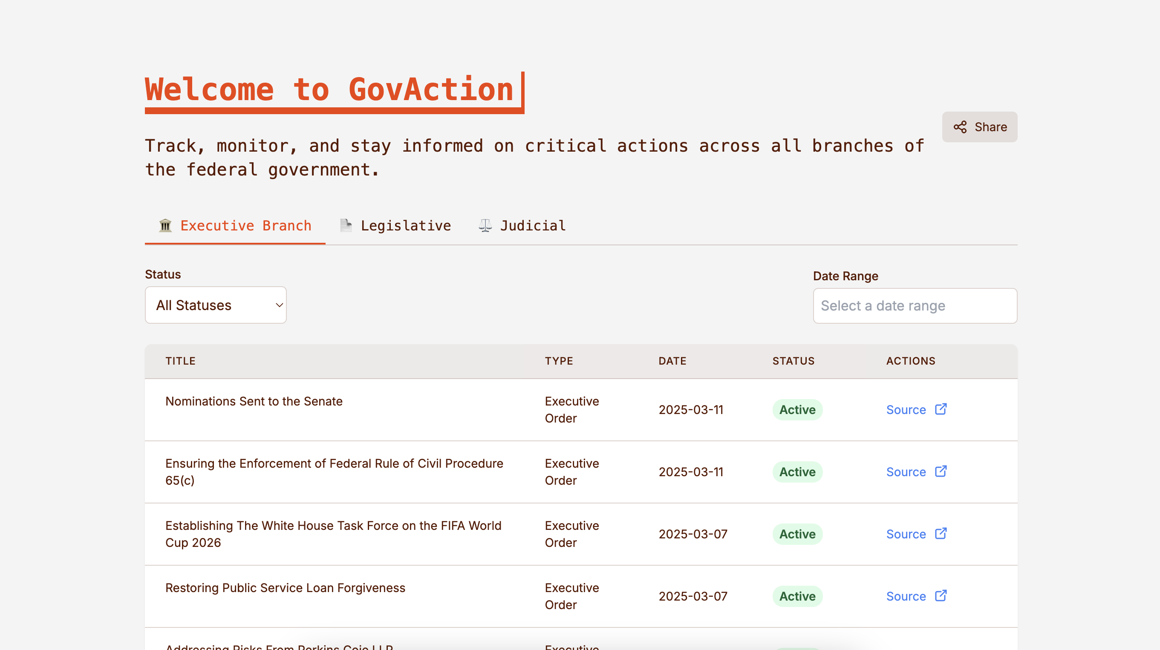
Task: Click the Status filter label
Action: pyautogui.click(x=162, y=274)
